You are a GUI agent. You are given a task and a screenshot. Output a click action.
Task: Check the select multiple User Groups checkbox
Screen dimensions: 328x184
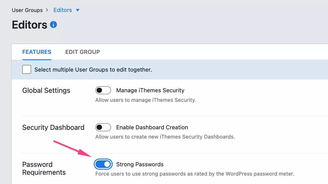(x=27, y=70)
